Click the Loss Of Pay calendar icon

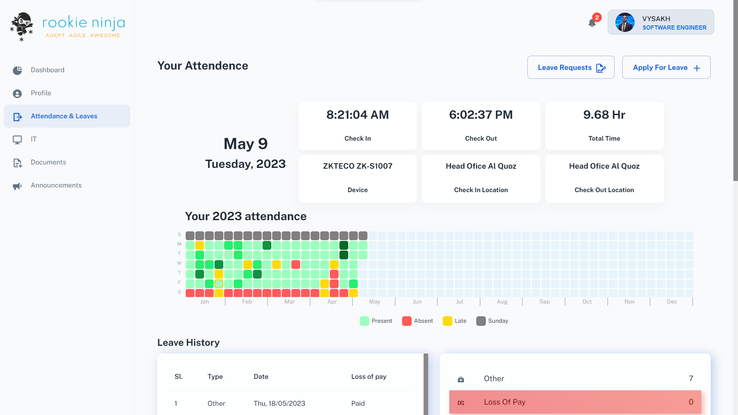[461, 402]
